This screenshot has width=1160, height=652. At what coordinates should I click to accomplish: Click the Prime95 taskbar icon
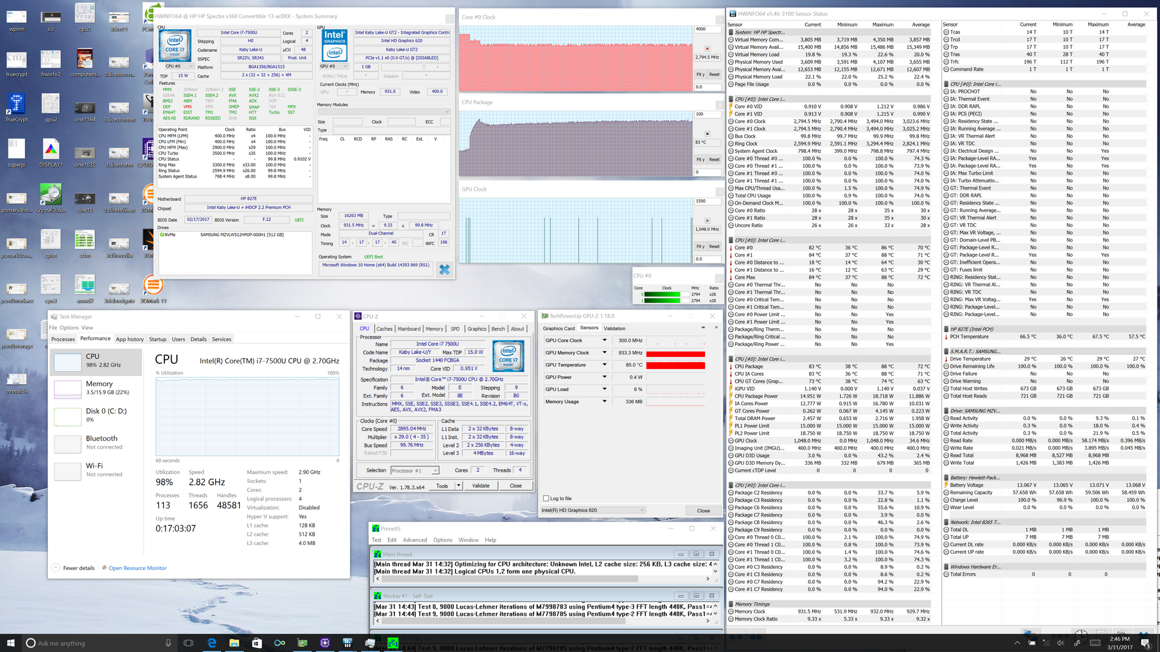pyautogui.click(x=393, y=643)
